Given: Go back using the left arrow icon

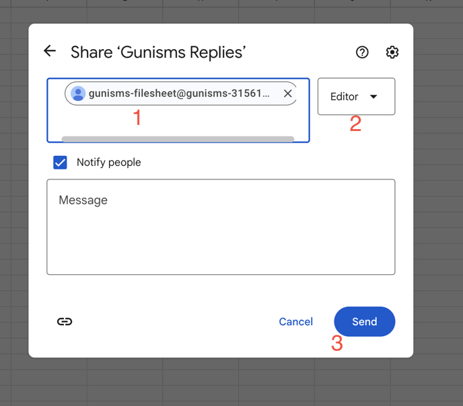Looking at the screenshot, I should click(x=50, y=51).
